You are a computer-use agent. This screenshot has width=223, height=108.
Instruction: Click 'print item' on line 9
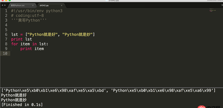click(32, 49)
